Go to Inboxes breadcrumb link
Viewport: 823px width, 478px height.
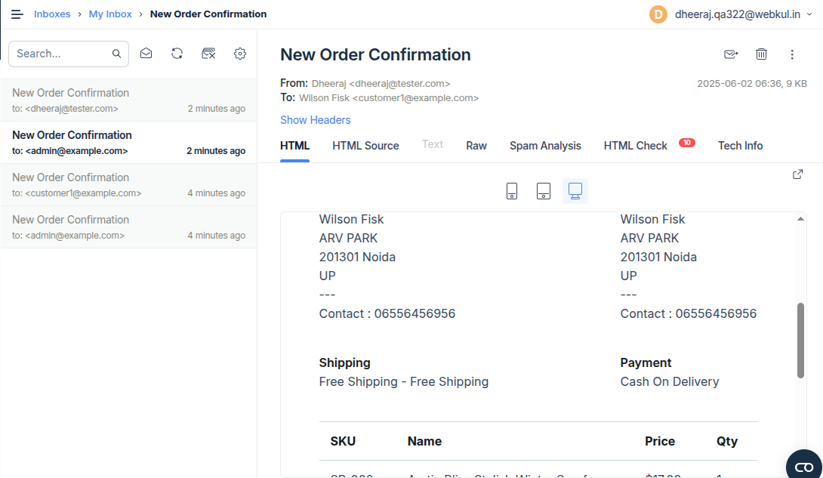(x=52, y=14)
